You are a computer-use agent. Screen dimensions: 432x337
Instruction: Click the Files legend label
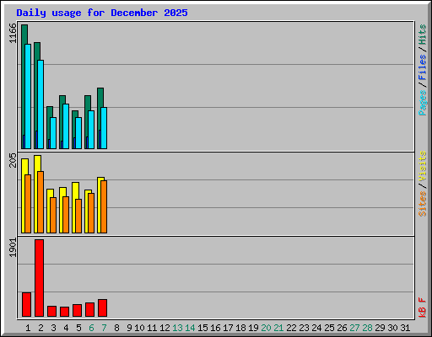pos(422,67)
